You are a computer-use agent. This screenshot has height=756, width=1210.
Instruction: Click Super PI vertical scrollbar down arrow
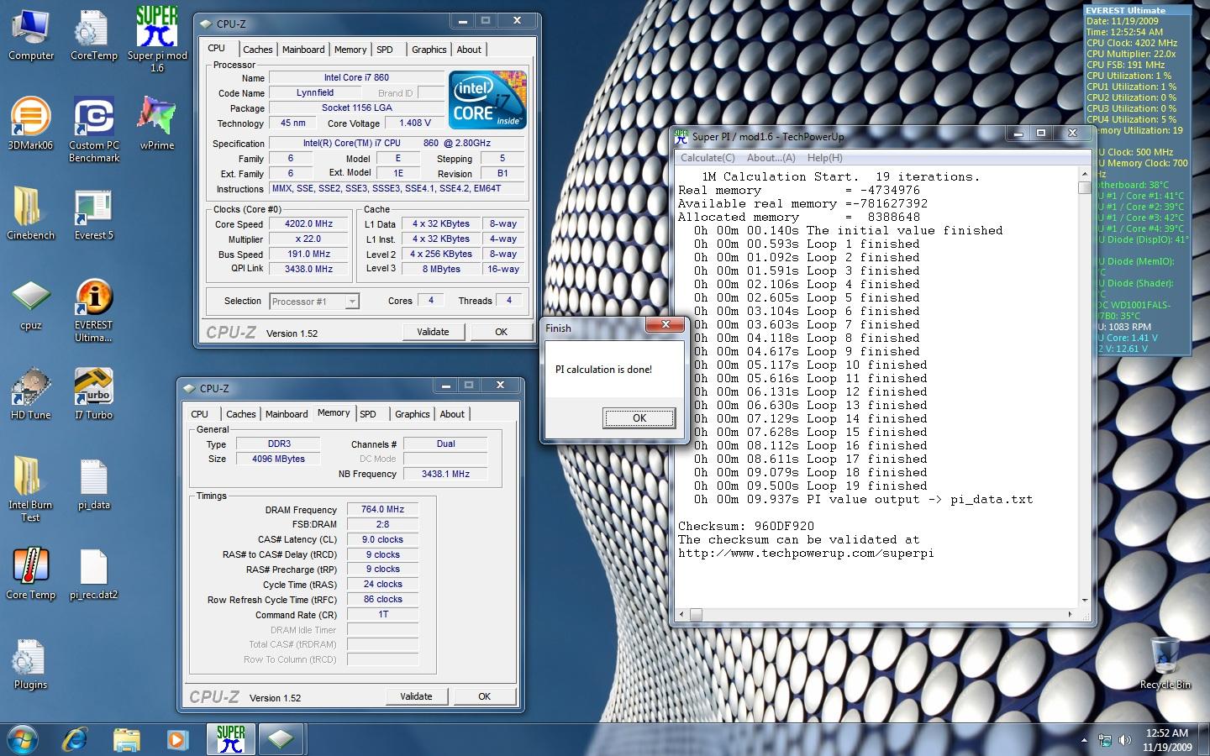point(1085,600)
